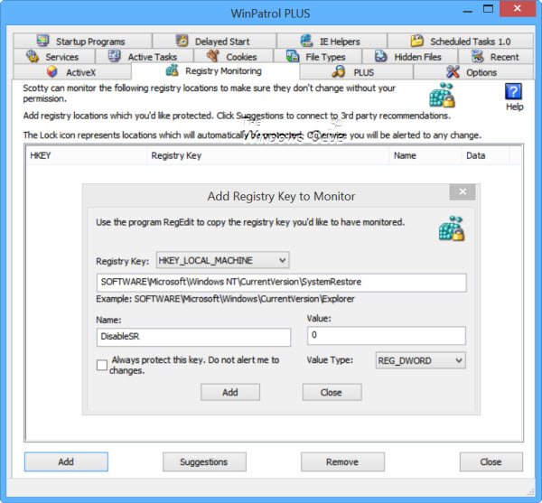Click the Hidden Files tab icon

pos(381,56)
